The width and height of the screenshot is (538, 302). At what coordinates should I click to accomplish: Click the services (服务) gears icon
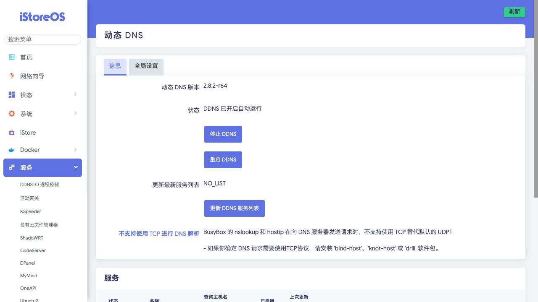[12, 167]
